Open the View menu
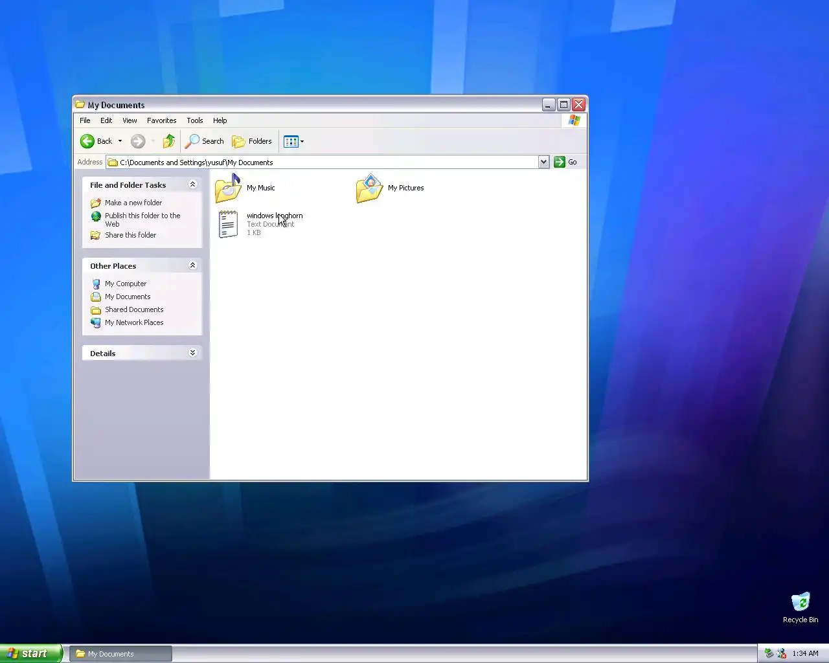 click(130, 120)
